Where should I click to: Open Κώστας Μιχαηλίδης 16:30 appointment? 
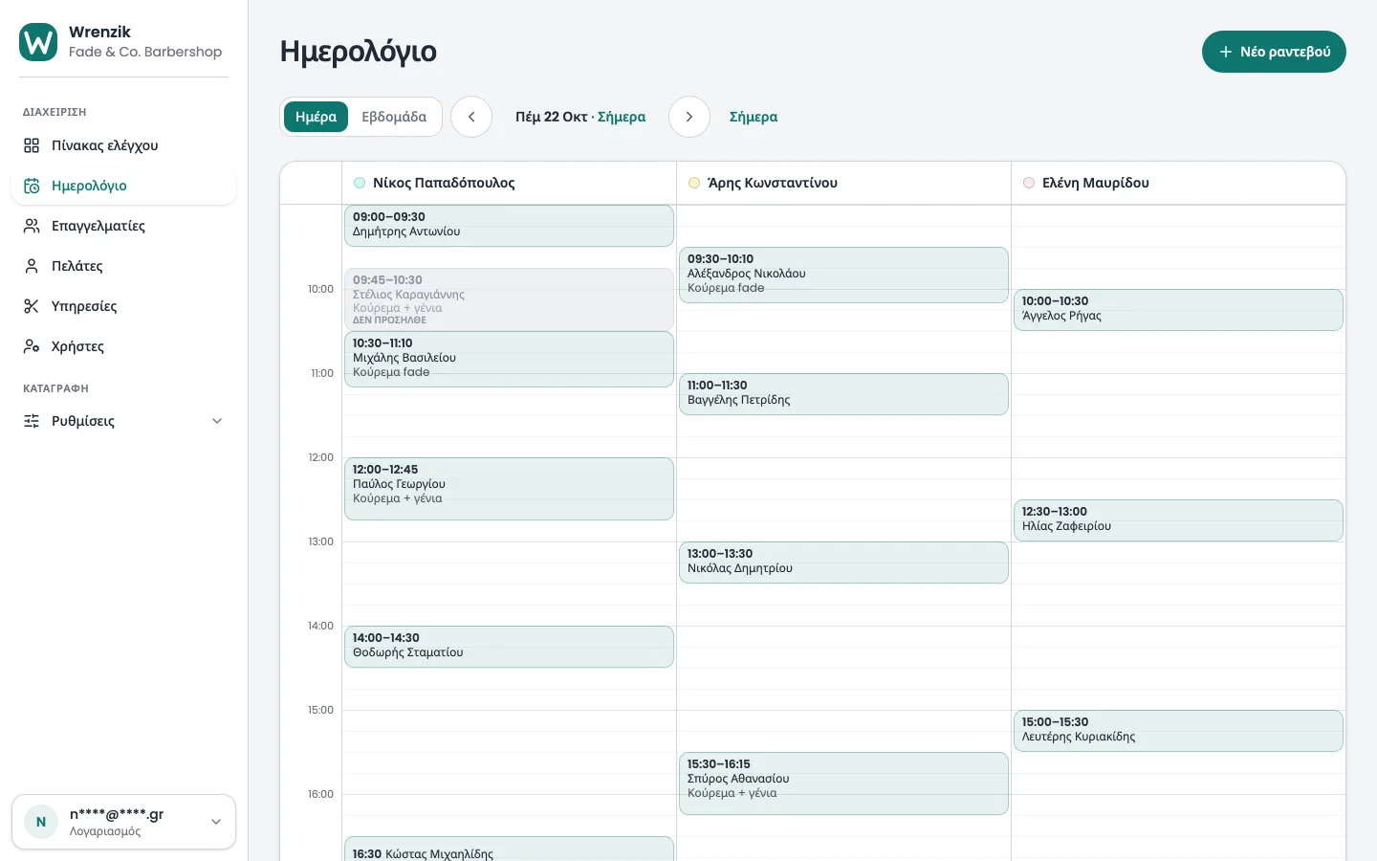point(509,850)
